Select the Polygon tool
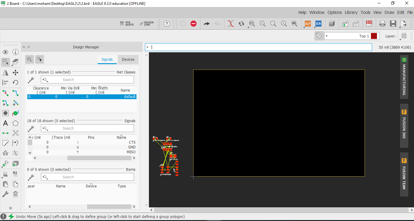This screenshot has height=221, width=414. click(x=15, y=123)
